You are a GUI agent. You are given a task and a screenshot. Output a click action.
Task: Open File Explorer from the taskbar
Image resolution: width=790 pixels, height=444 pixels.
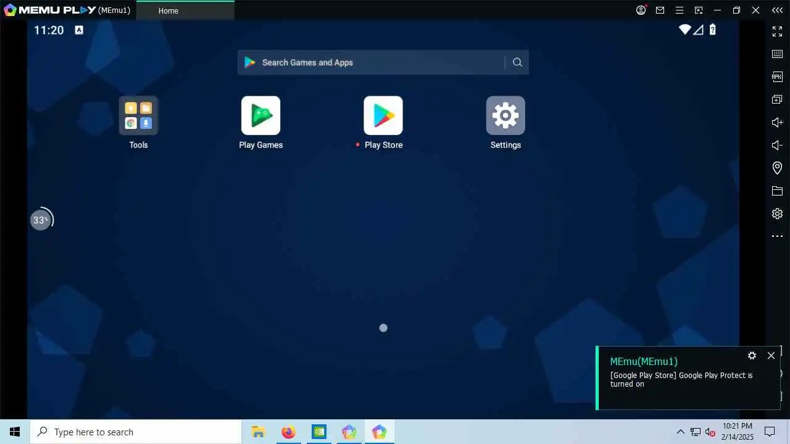coord(258,432)
